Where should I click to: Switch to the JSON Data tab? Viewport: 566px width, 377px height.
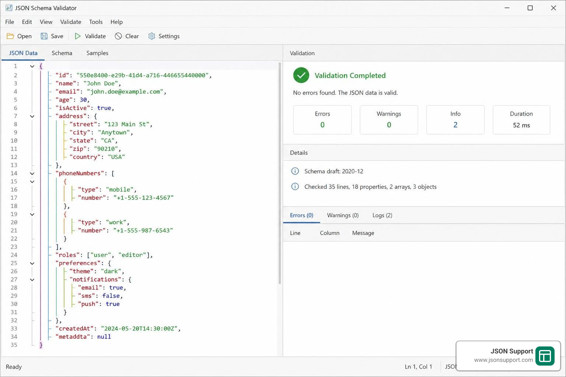[23, 53]
